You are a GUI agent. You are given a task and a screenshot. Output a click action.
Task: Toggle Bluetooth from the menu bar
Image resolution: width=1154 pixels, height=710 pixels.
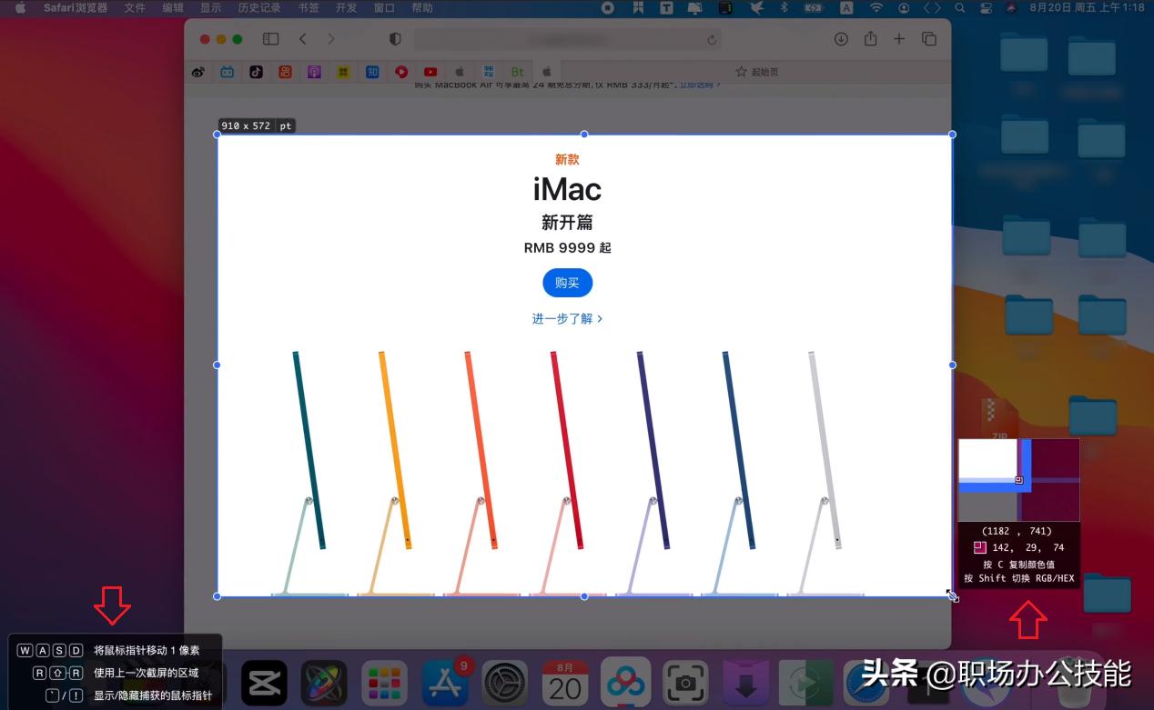783,7
